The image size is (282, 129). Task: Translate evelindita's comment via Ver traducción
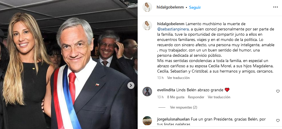tap(219, 97)
